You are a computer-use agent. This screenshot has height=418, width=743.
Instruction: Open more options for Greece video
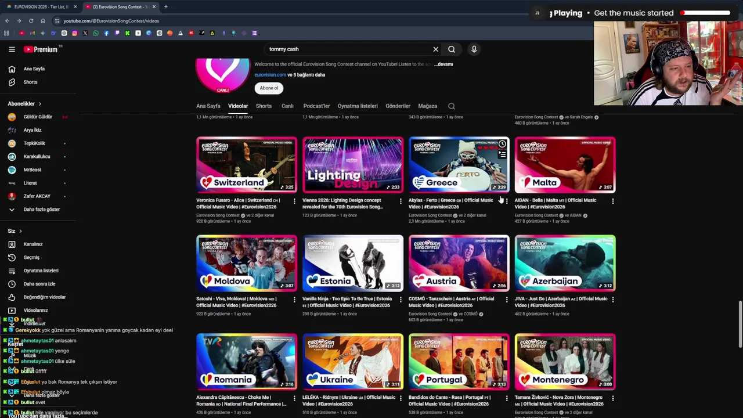point(507,201)
